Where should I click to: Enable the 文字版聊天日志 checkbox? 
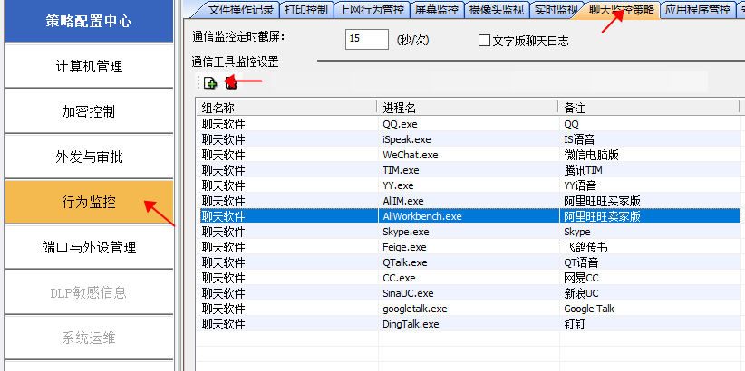[484, 41]
